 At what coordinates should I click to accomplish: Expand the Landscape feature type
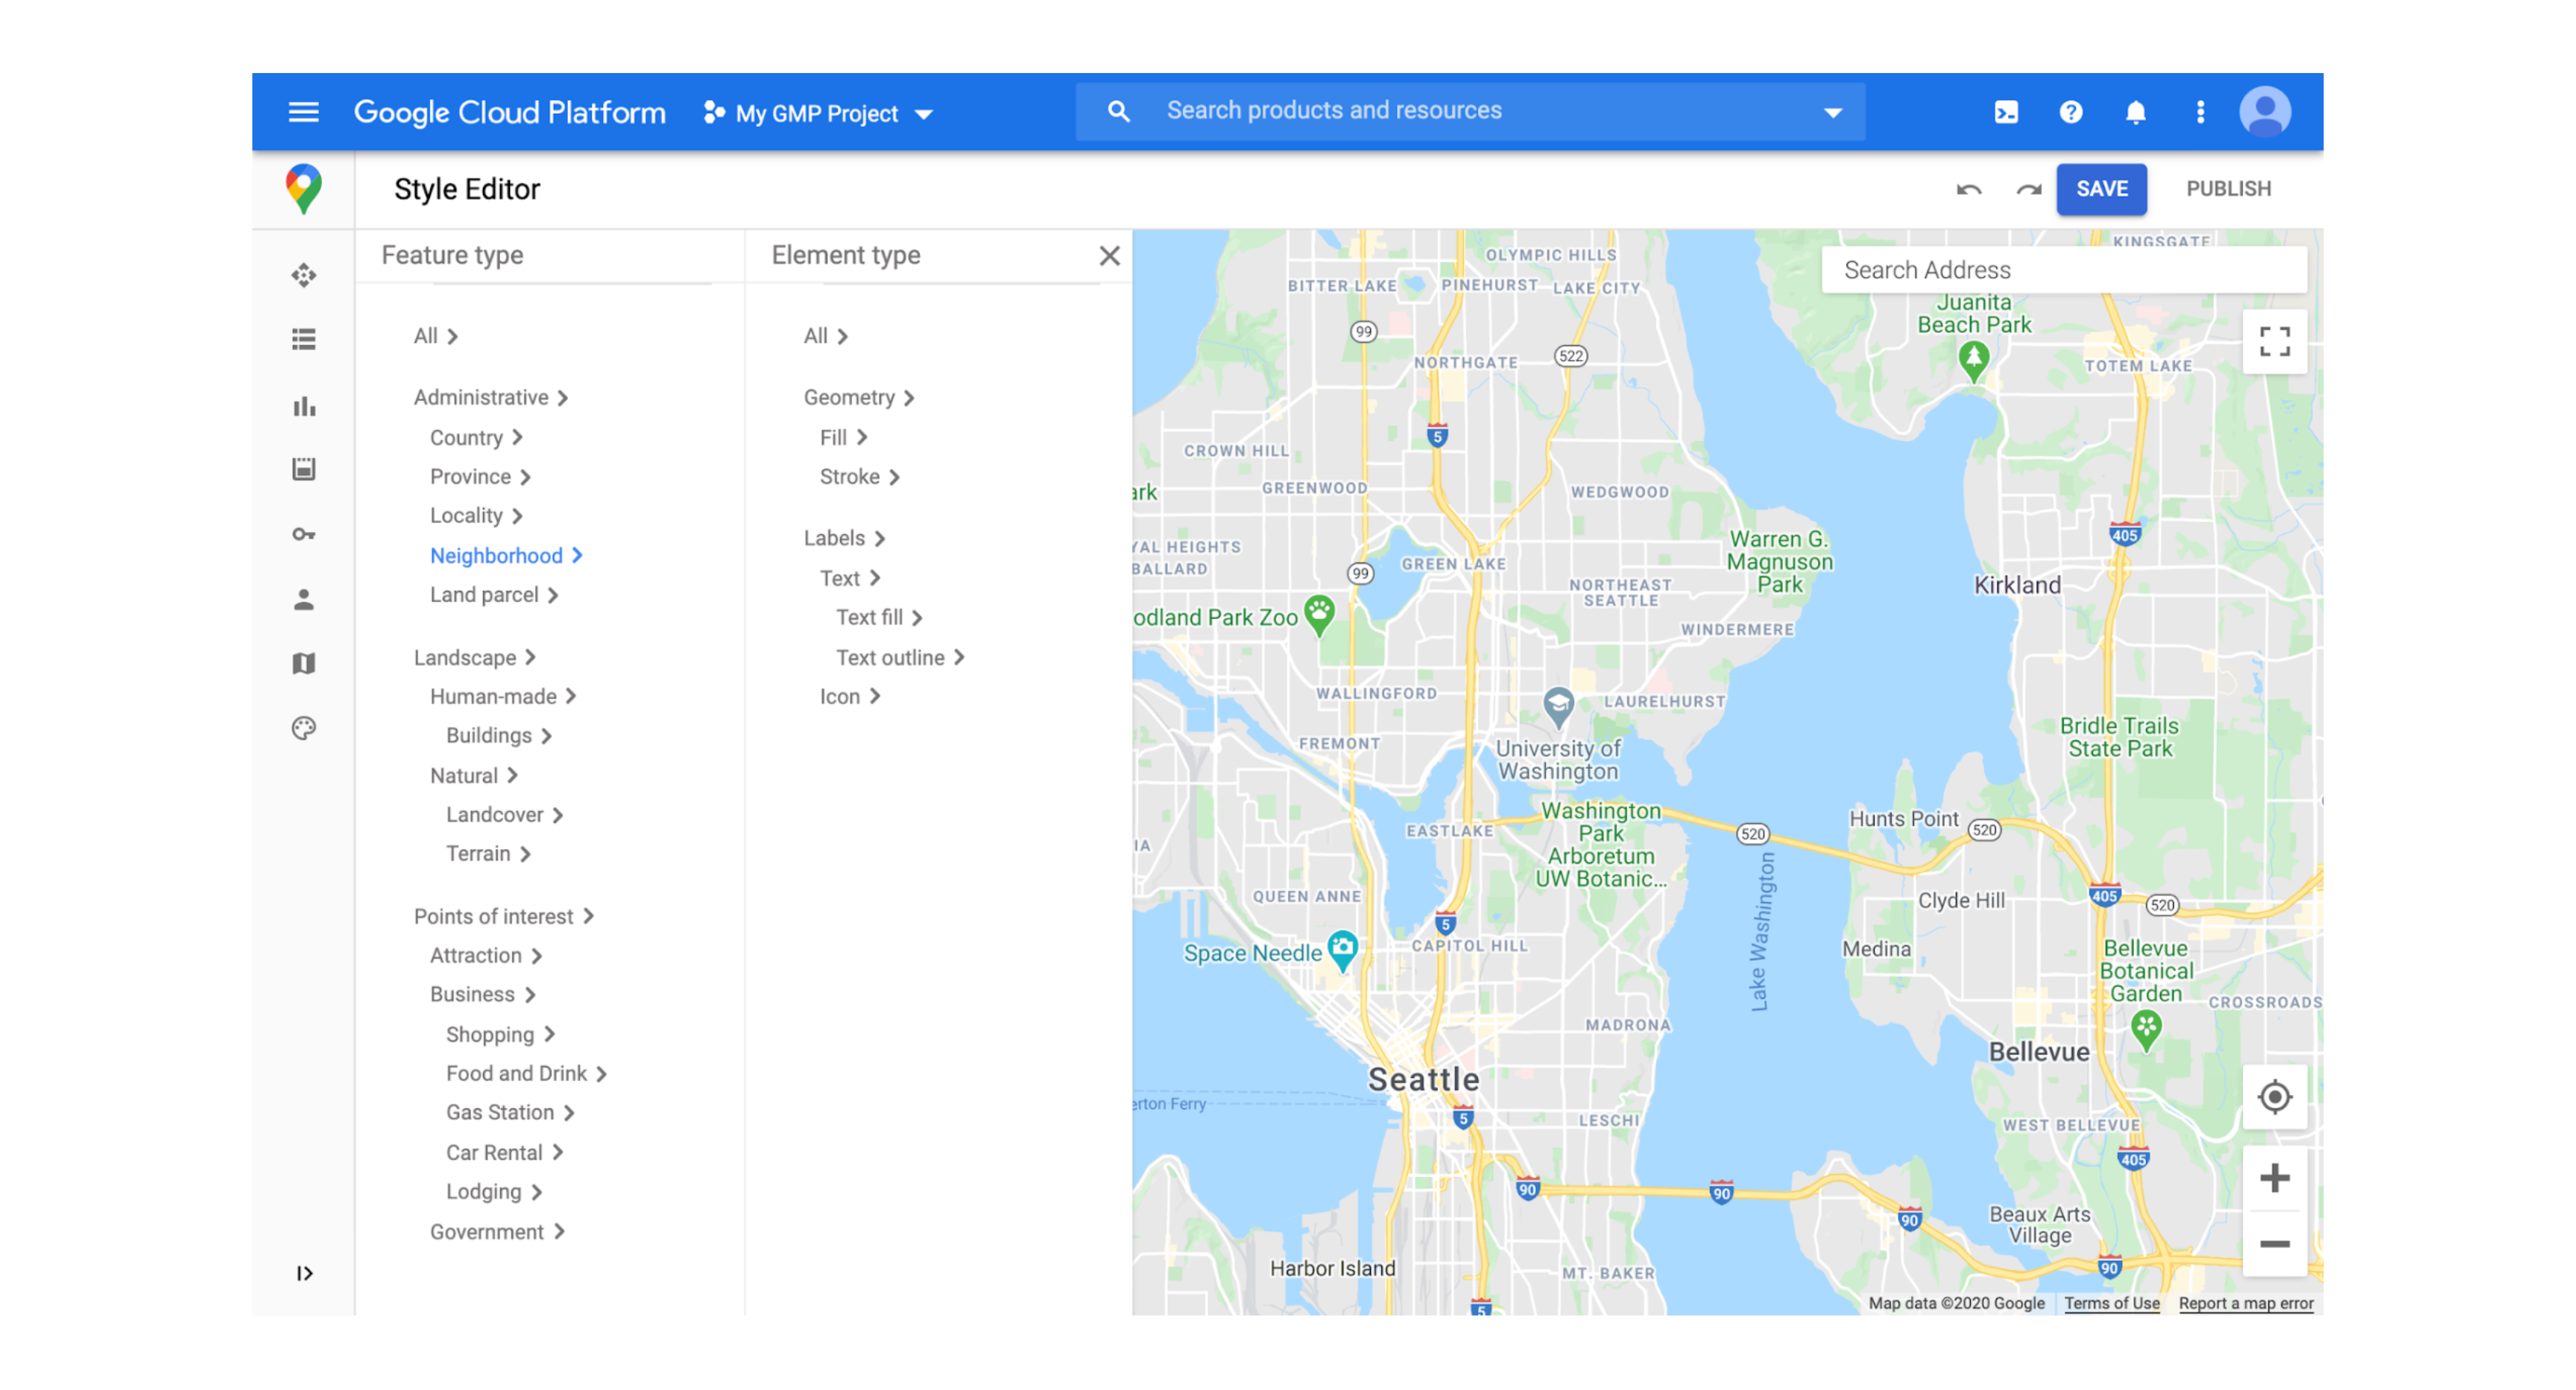(474, 658)
